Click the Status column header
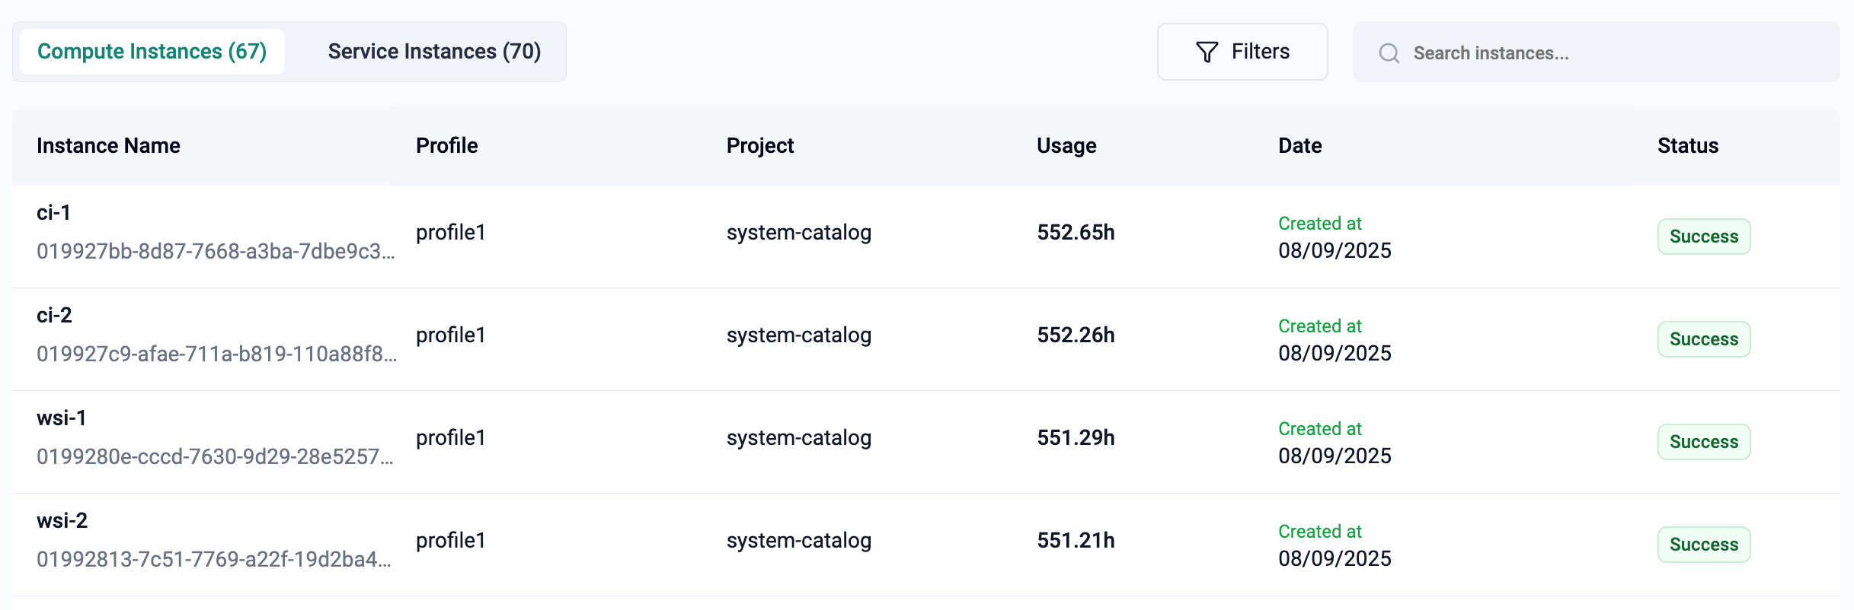Viewport: 1854px width, 610px height. click(1687, 146)
